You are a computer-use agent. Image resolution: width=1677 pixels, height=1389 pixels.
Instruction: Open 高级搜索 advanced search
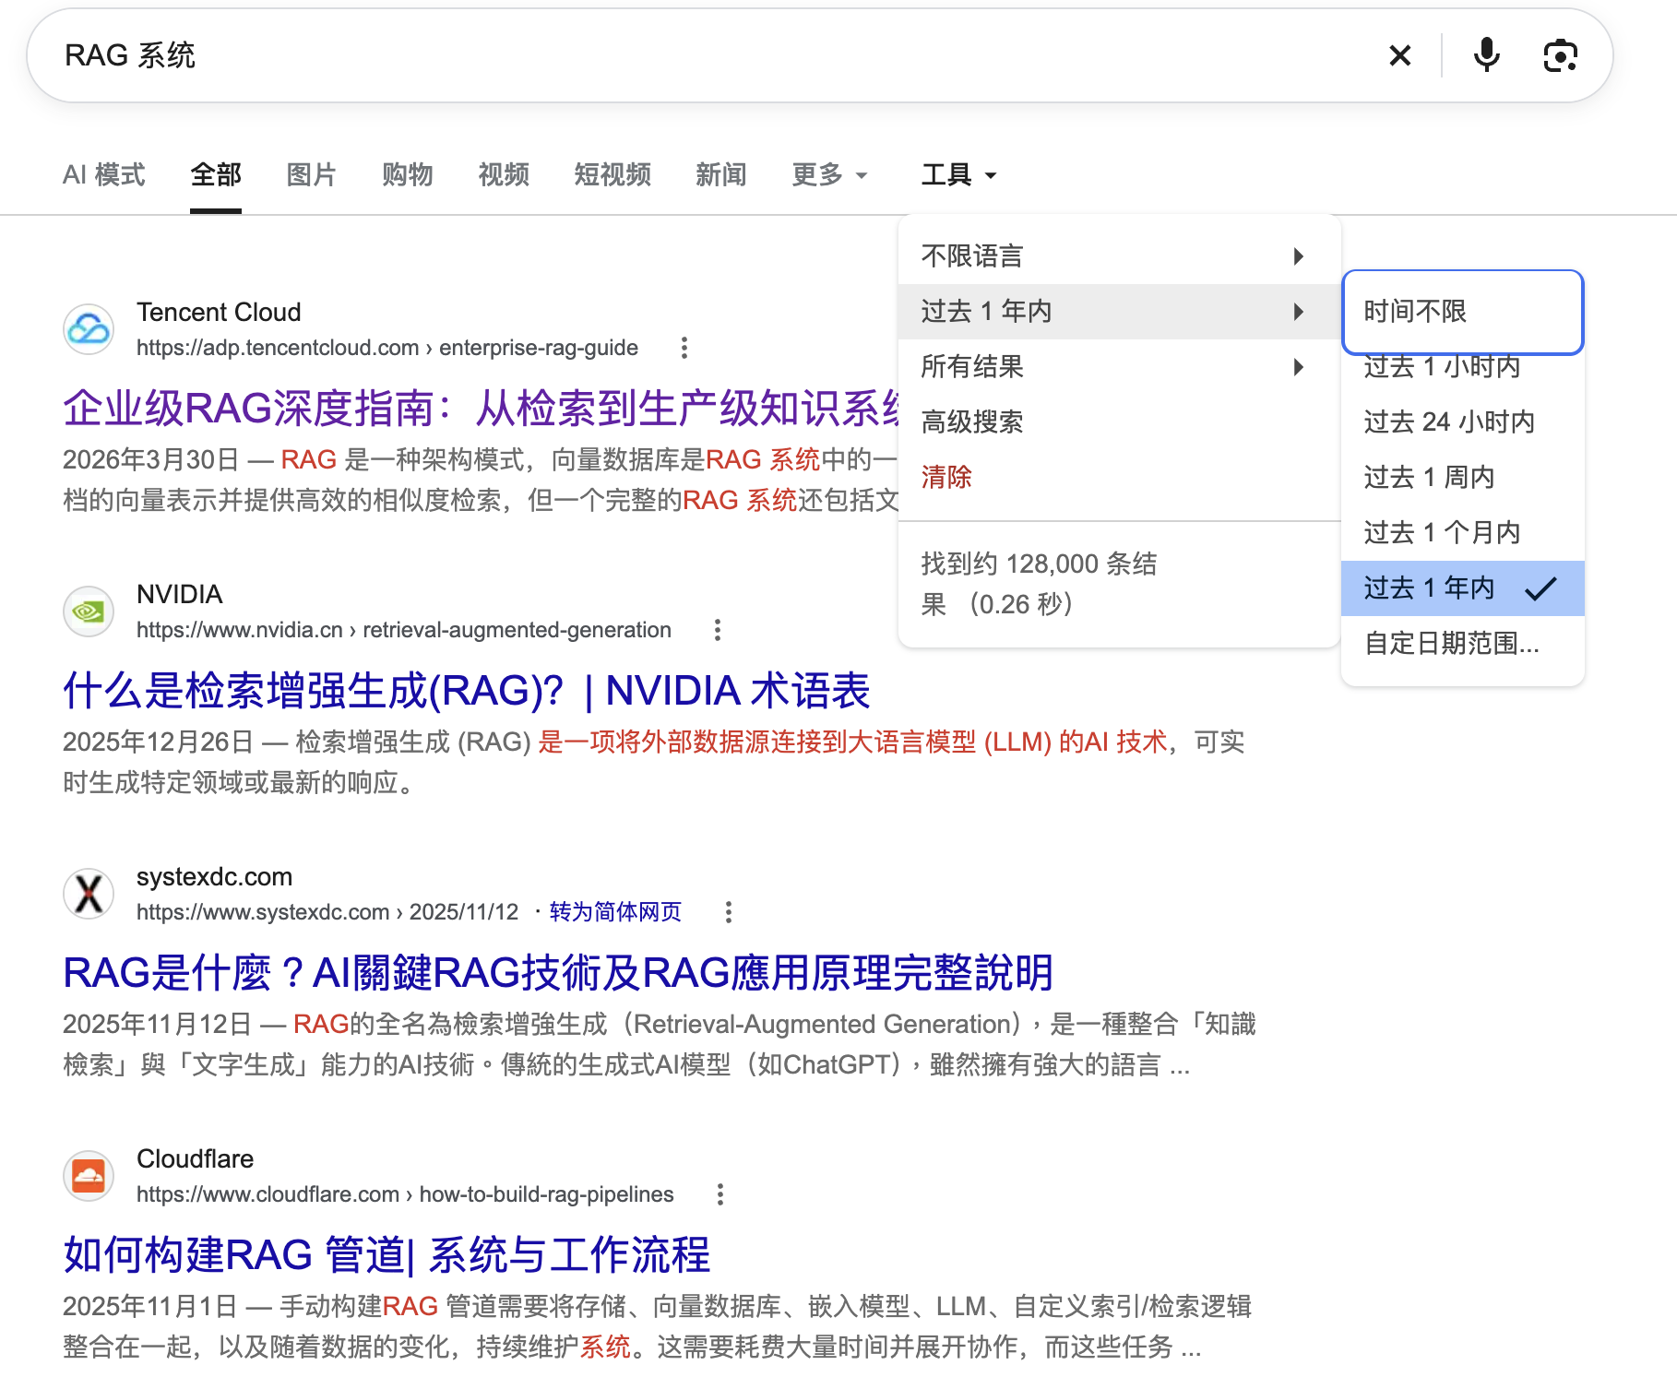pos(1119,421)
